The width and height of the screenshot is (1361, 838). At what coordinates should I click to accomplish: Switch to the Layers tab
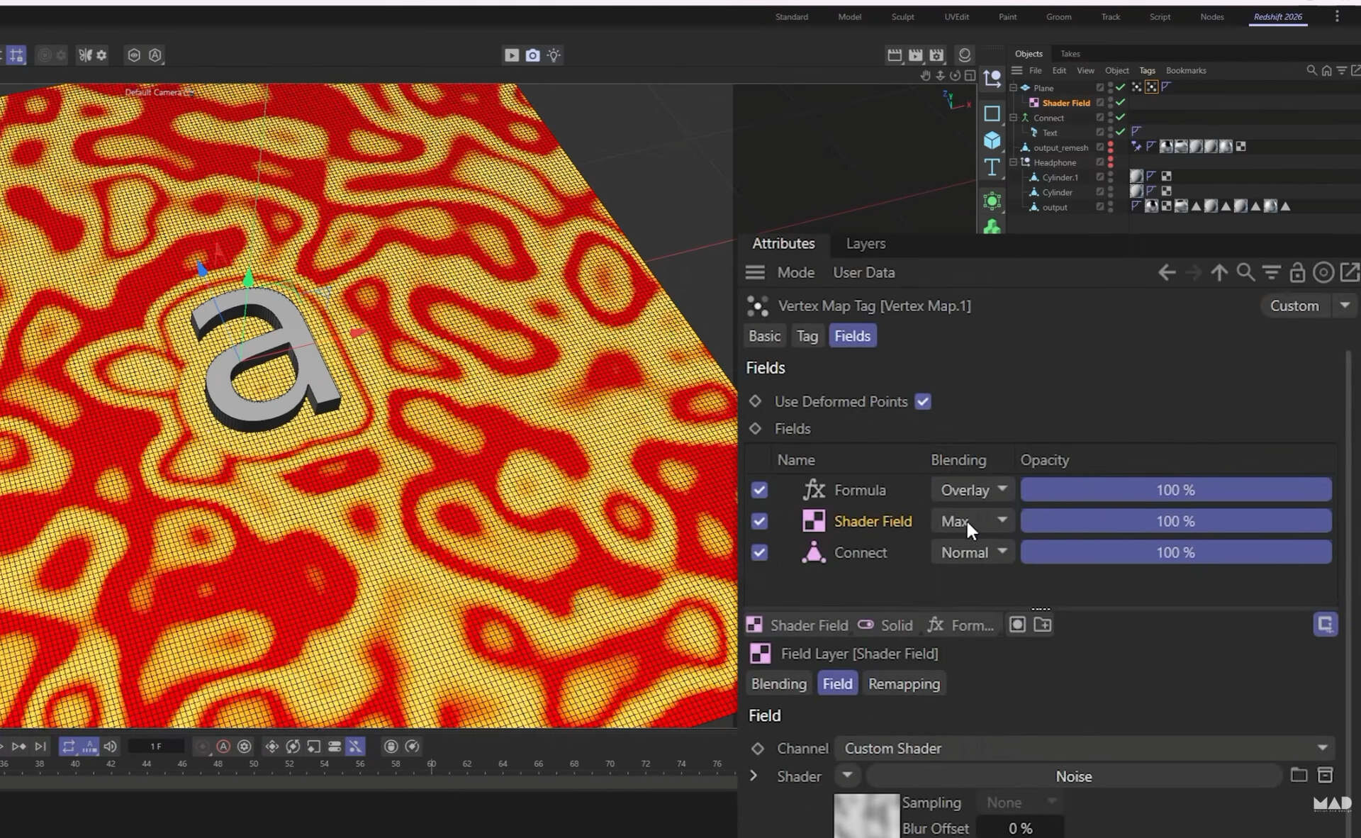click(866, 243)
